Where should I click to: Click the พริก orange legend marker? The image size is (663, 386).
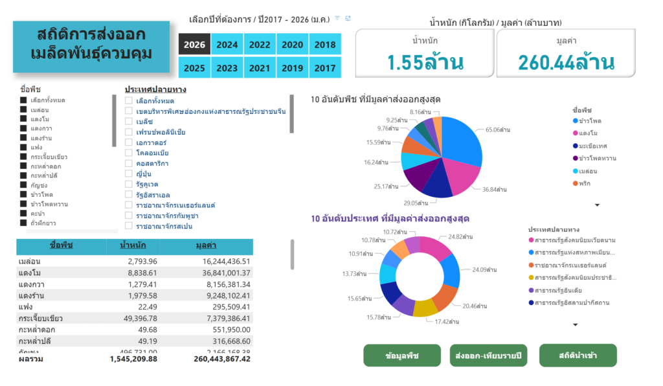576,183
